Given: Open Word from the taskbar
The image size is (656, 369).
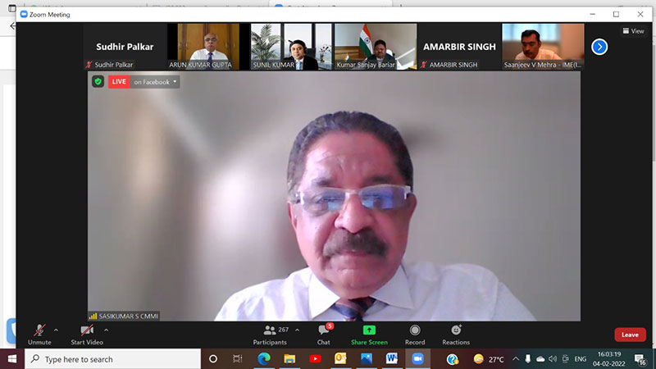Looking at the screenshot, I should [x=391, y=359].
